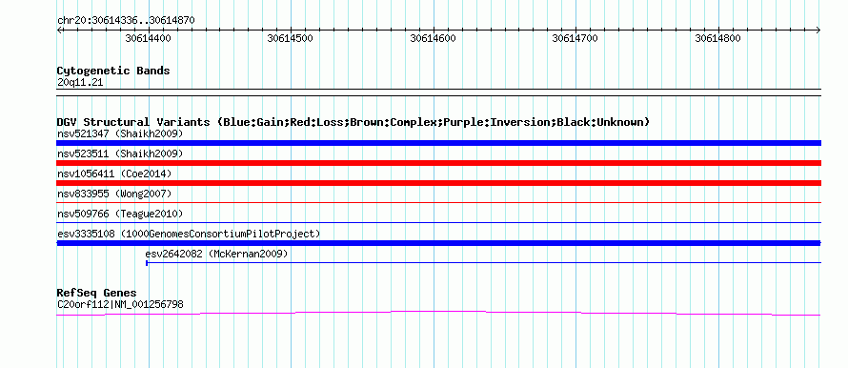Click the right arrow of the ruler

coord(818,31)
